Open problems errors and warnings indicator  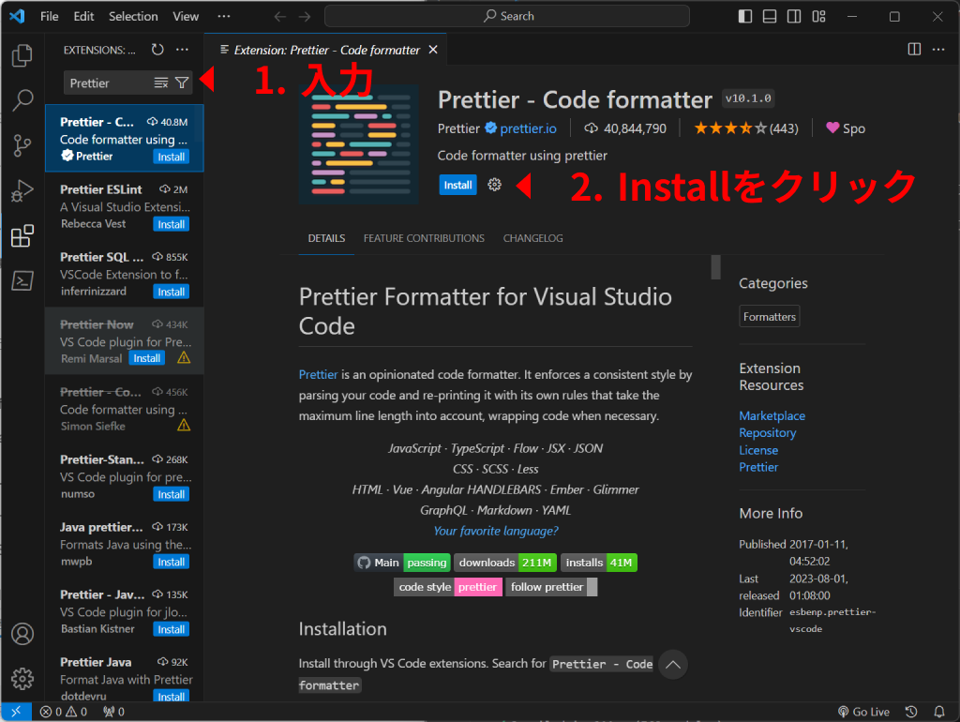[64, 712]
